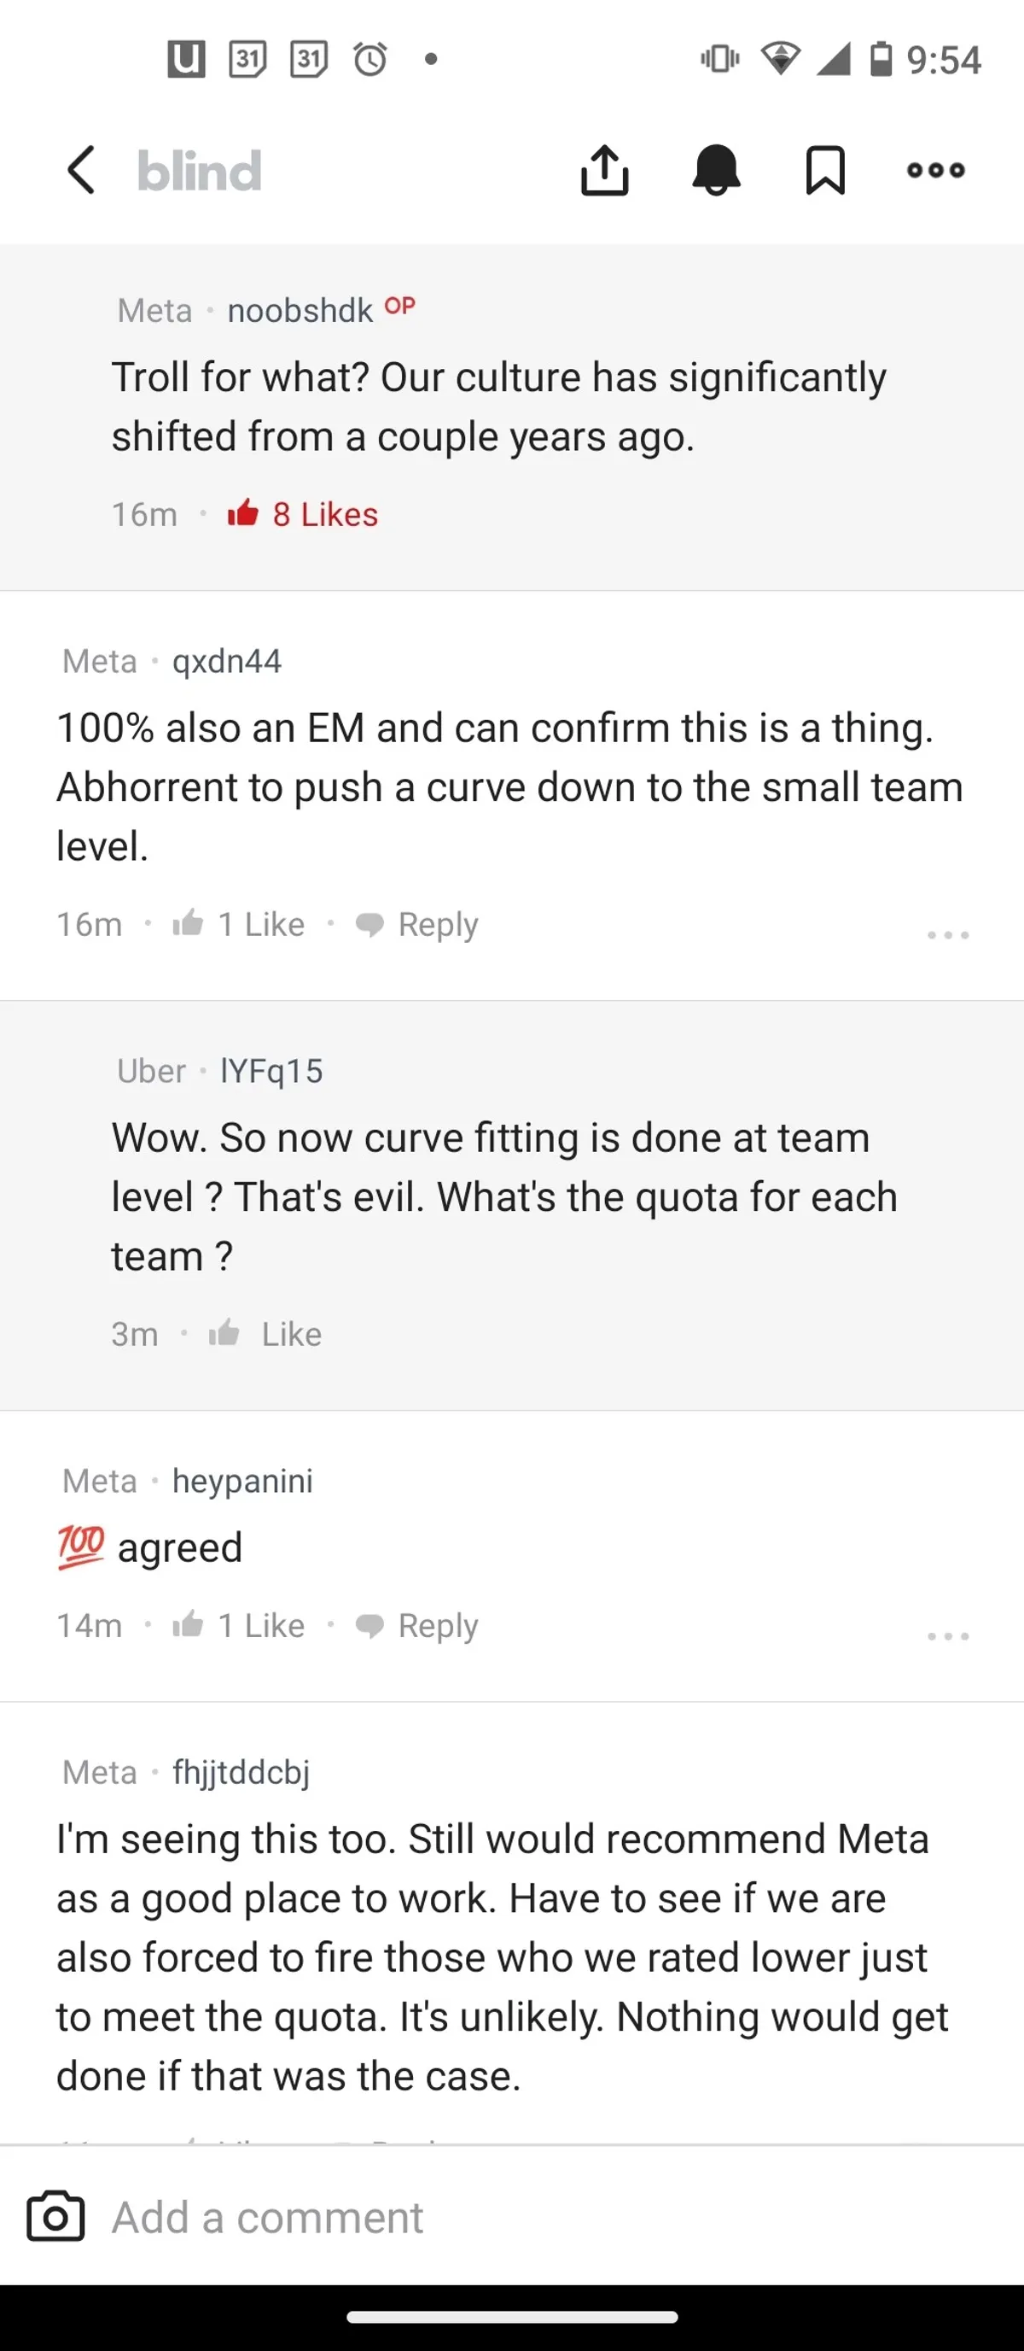Viewport: 1024px width, 2351px height.
Task: Open noobshdk's user profile name
Action: (300, 310)
